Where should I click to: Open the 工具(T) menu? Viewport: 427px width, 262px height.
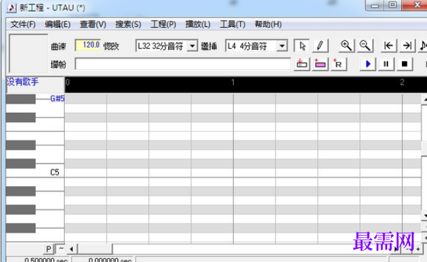232,24
